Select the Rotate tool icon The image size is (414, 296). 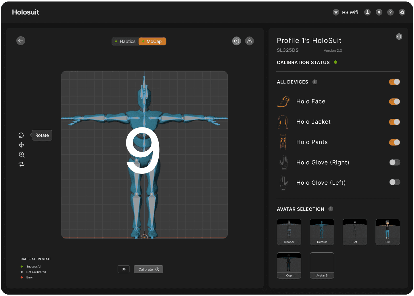[21, 135]
